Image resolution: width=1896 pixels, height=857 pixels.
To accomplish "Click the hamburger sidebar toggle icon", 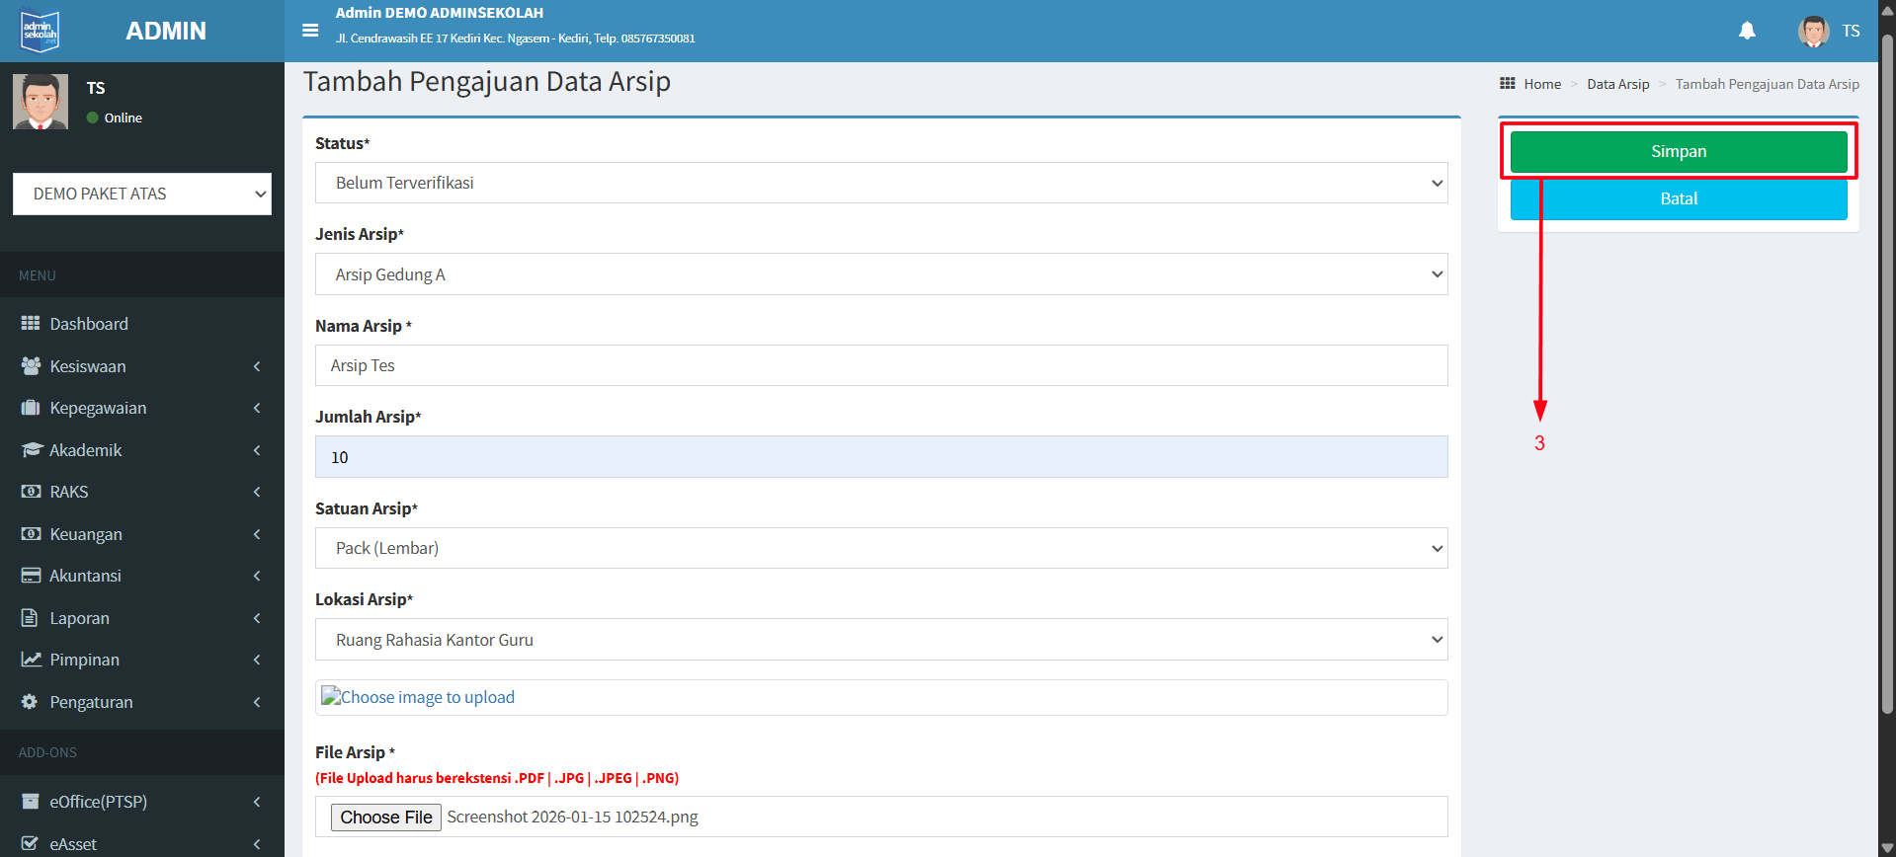I will (310, 31).
